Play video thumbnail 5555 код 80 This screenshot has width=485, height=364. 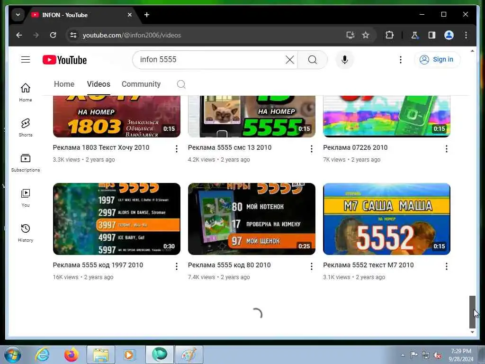point(251,219)
